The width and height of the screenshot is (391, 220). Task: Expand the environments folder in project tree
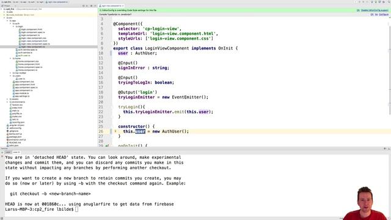pyautogui.click(x=7, y=102)
